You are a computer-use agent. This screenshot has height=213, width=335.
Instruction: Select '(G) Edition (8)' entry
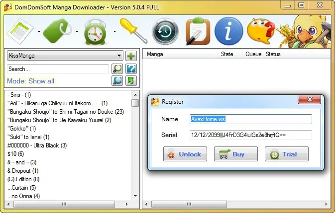(x=23, y=179)
